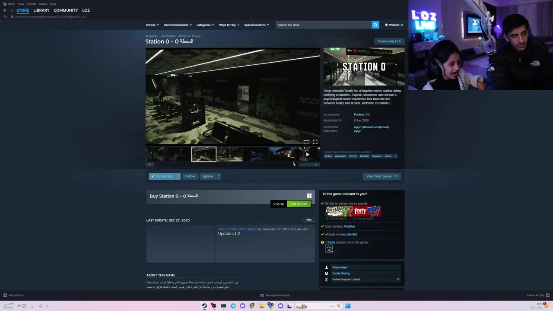Click the Windows Start button
Viewport: 553px width, 311px height.
[x=348, y=306]
